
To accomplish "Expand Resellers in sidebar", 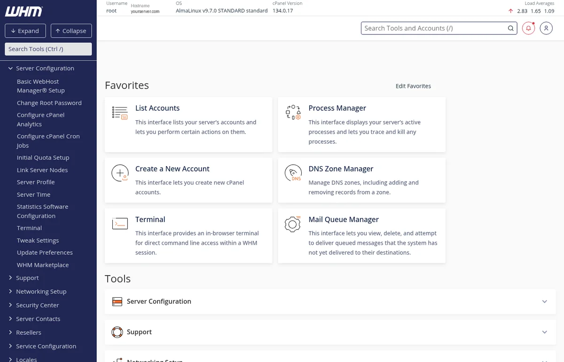I will coord(10,332).
